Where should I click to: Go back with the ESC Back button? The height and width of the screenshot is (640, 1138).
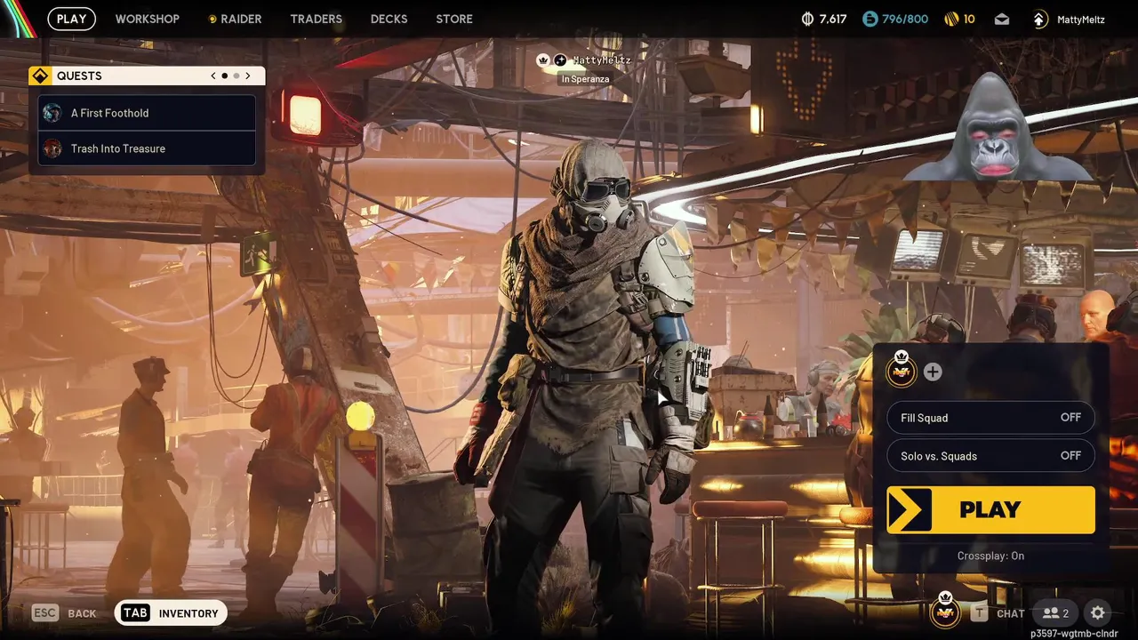(64, 613)
